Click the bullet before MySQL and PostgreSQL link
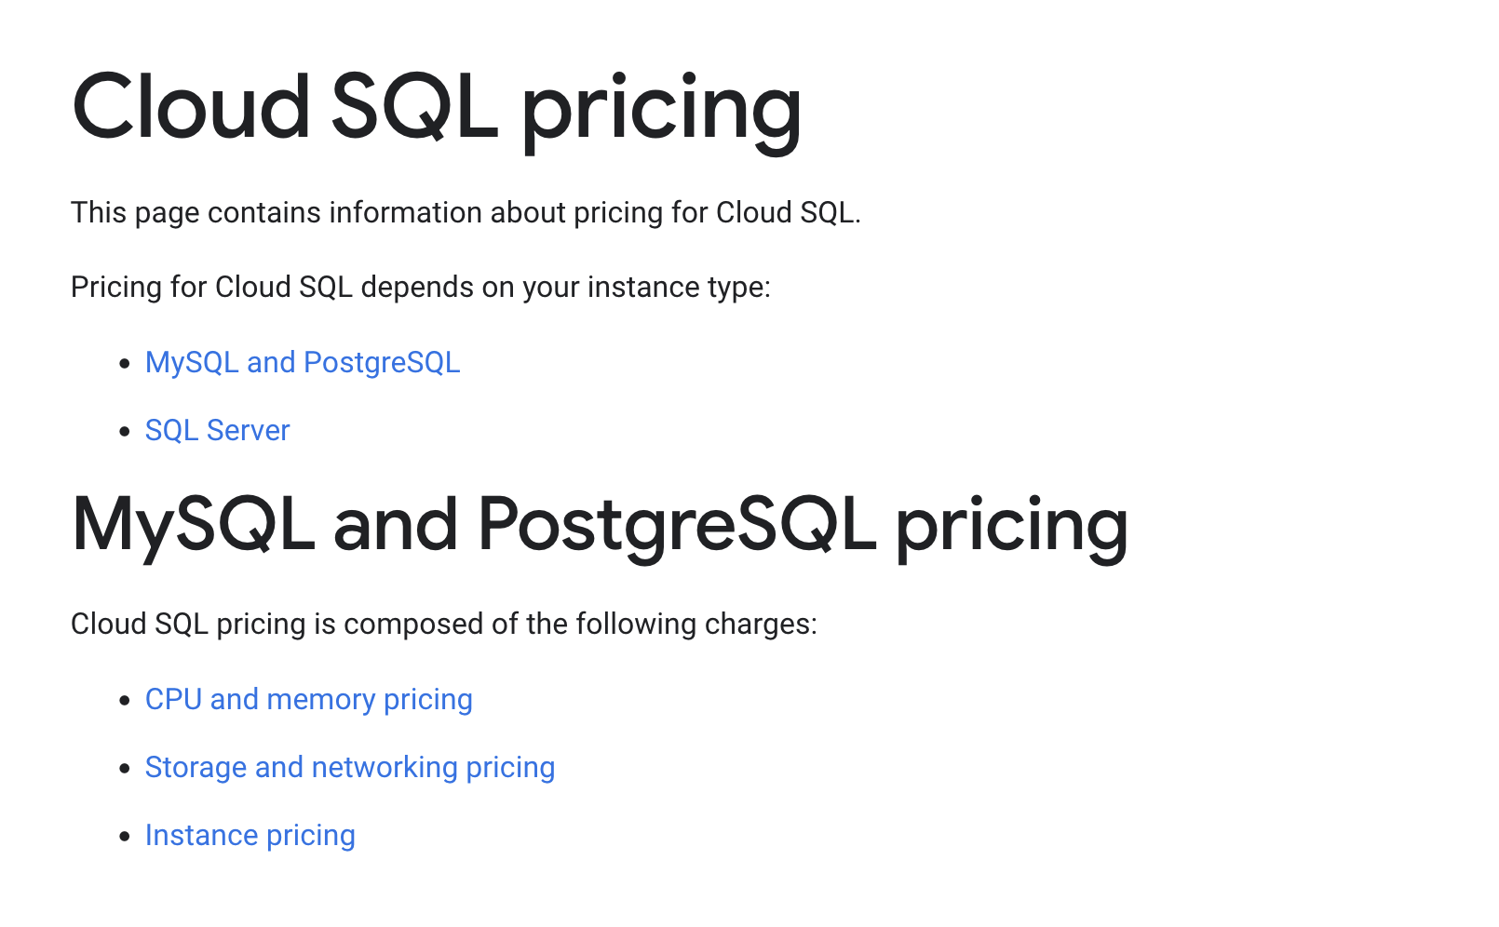 pos(125,363)
